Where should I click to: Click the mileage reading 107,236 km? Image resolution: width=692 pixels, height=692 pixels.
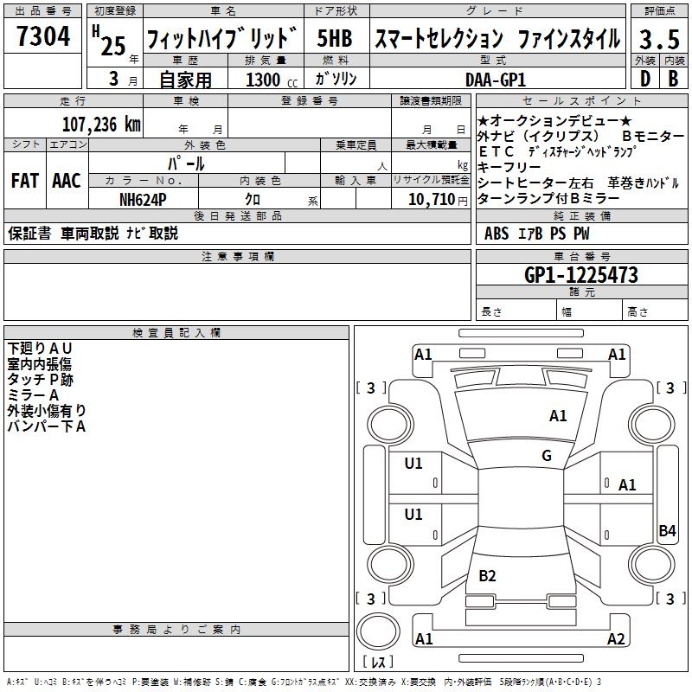100,124
